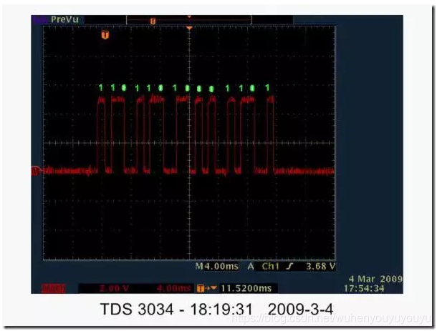The width and height of the screenshot is (437, 331).
Task: Click the 11.5200ms delay time readout
Action: click(x=246, y=288)
